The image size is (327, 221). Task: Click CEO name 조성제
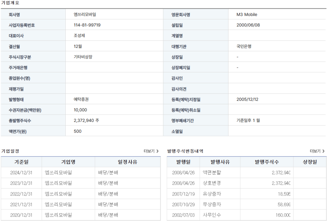pos(79,36)
